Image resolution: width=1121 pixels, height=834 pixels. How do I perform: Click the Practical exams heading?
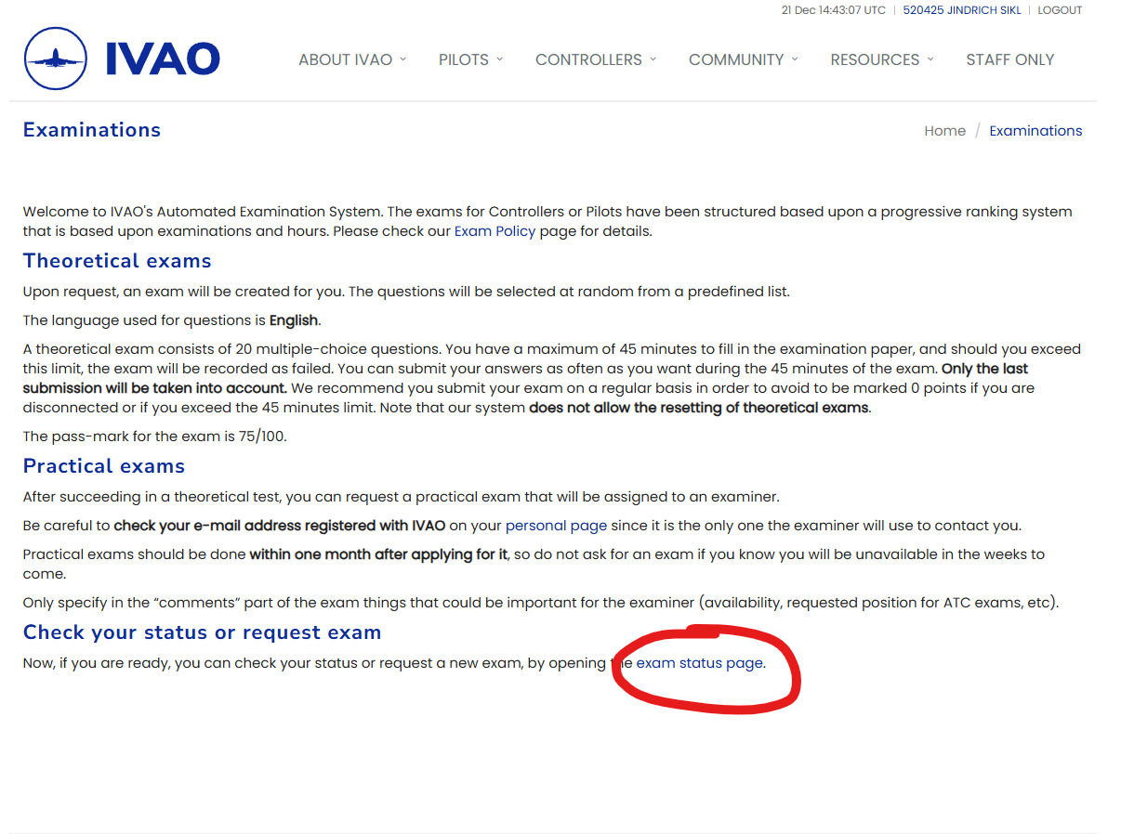pyautogui.click(x=104, y=466)
